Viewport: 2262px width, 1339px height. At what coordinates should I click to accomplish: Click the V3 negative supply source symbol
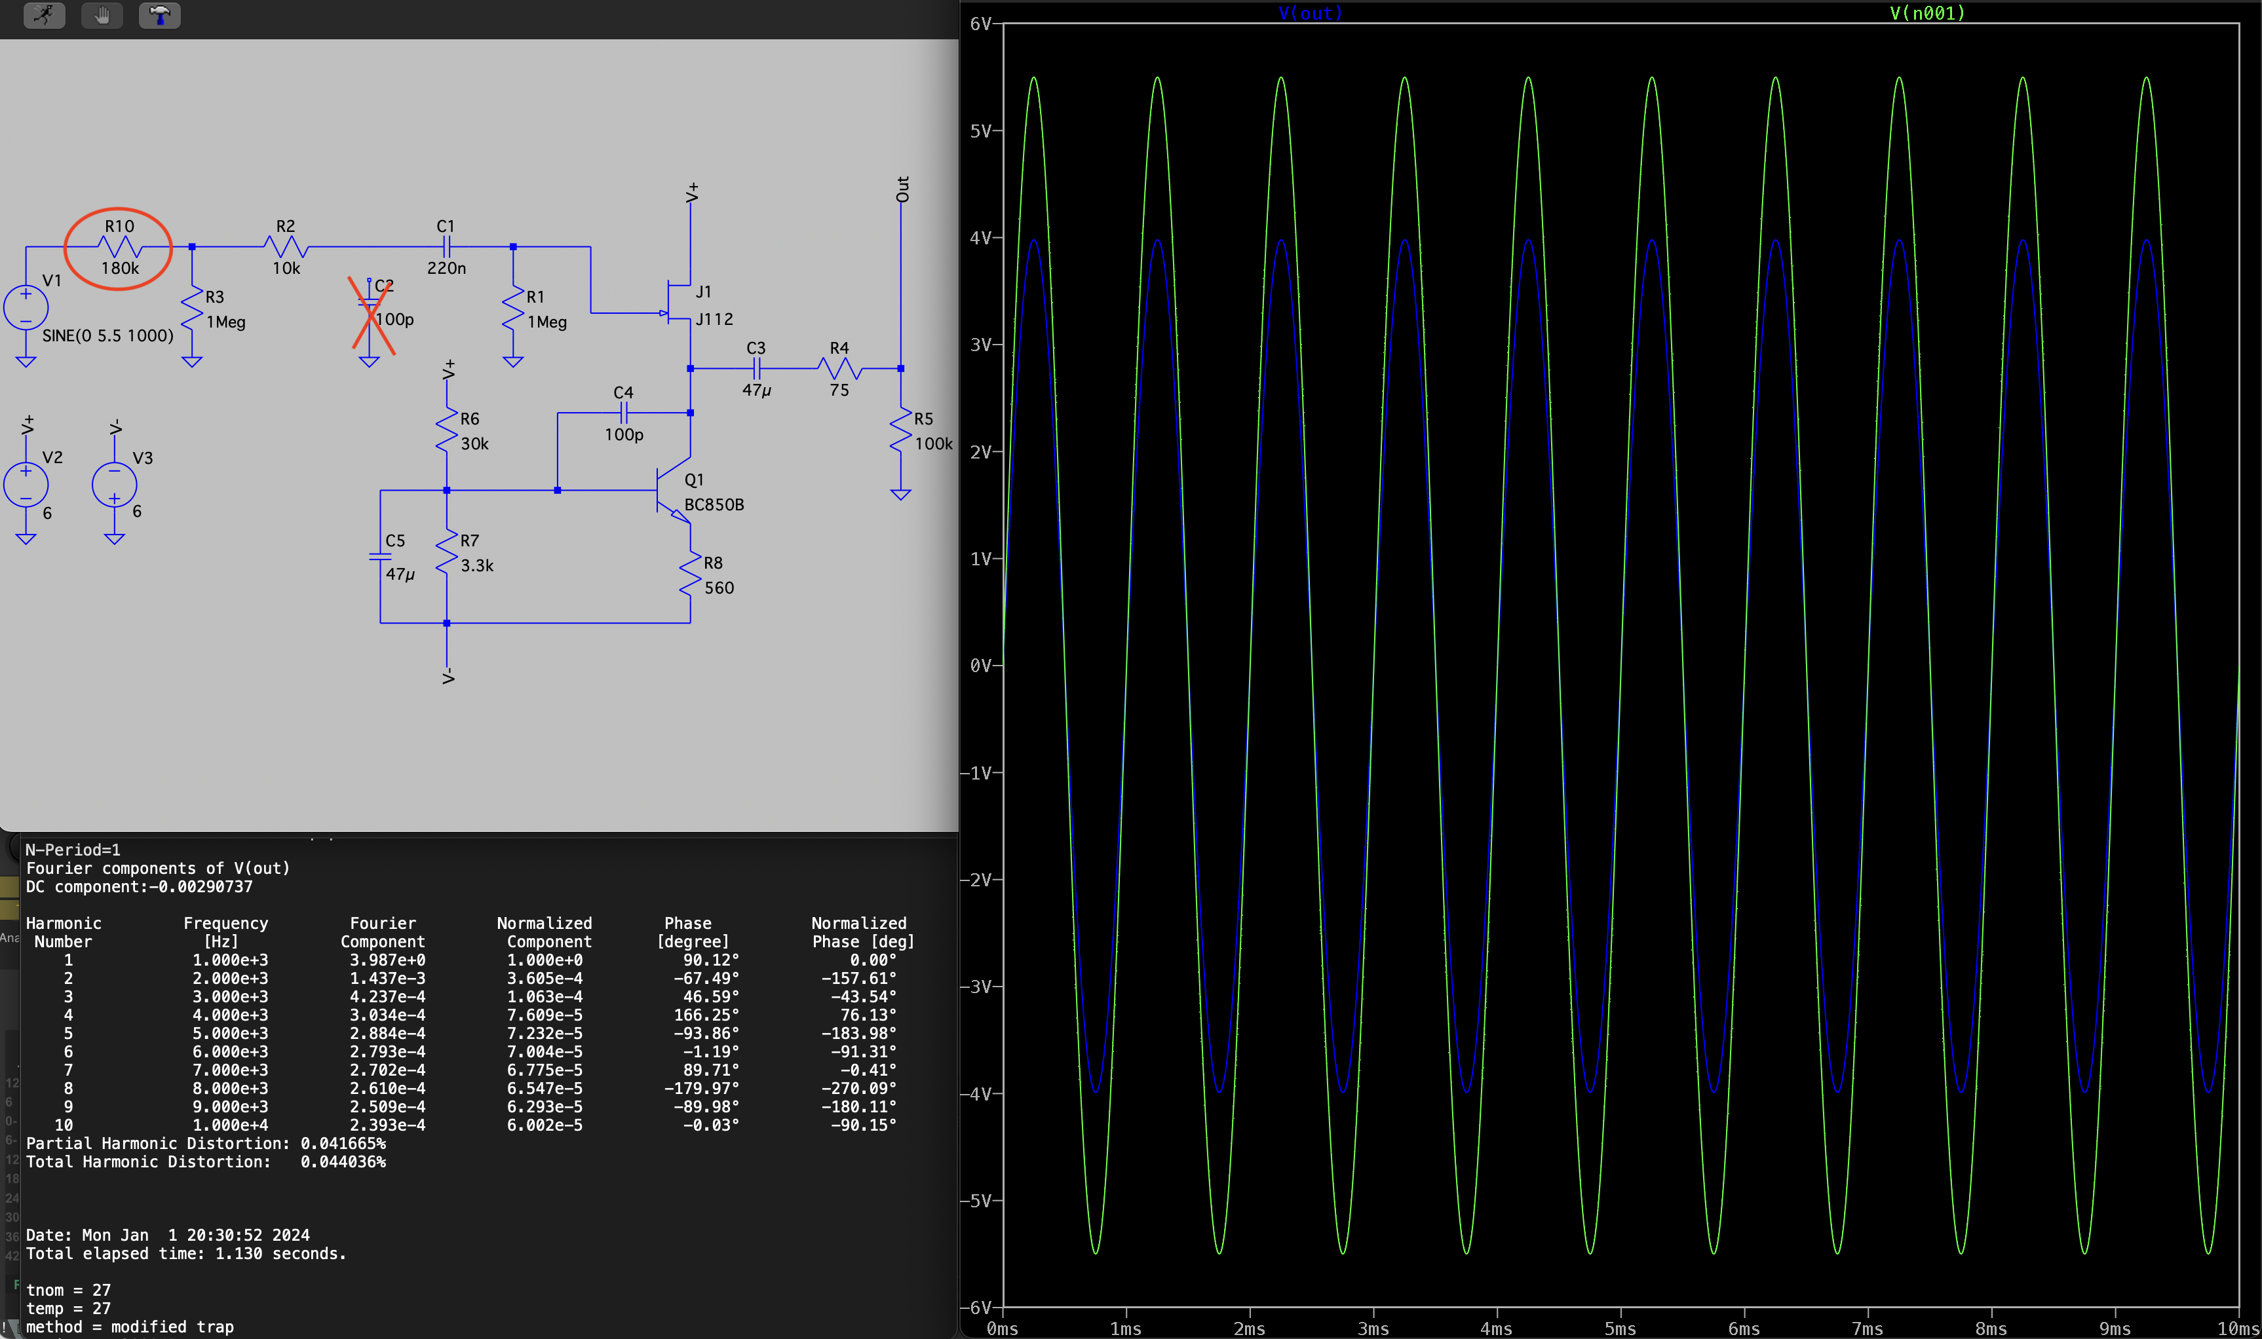click(115, 485)
